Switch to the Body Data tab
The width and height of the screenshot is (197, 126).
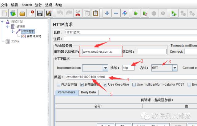click(88, 92)
